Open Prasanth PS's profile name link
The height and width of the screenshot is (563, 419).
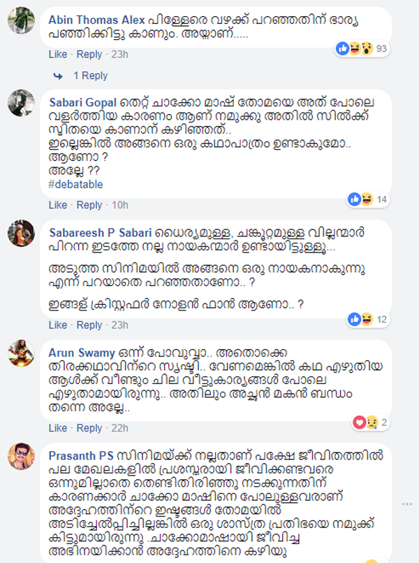pyautogui.click(x=78, y=455)
